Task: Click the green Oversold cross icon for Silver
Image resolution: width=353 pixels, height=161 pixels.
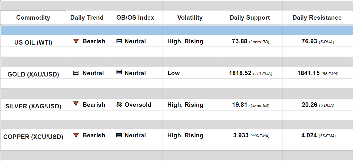Action: (119, 105)
